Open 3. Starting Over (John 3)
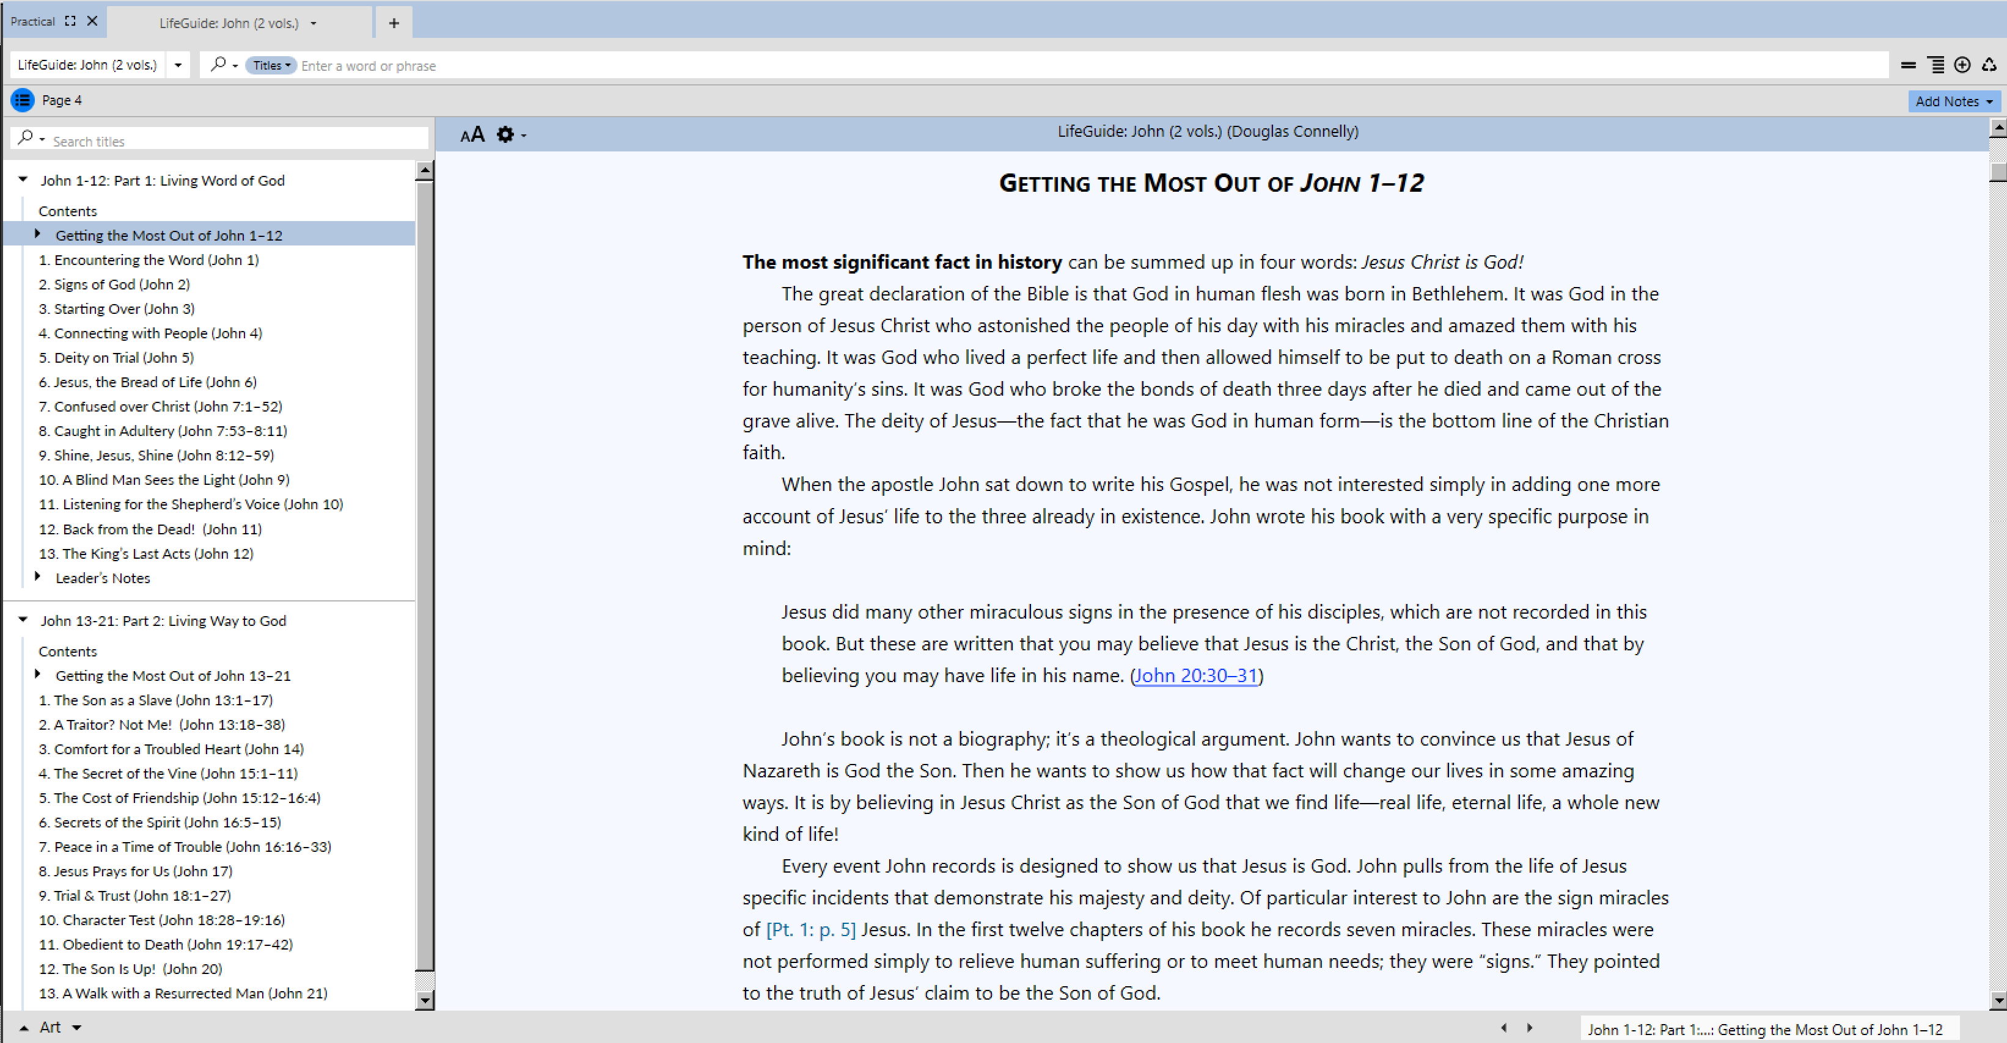The image size is (2007, 1043). coord(117,309)
